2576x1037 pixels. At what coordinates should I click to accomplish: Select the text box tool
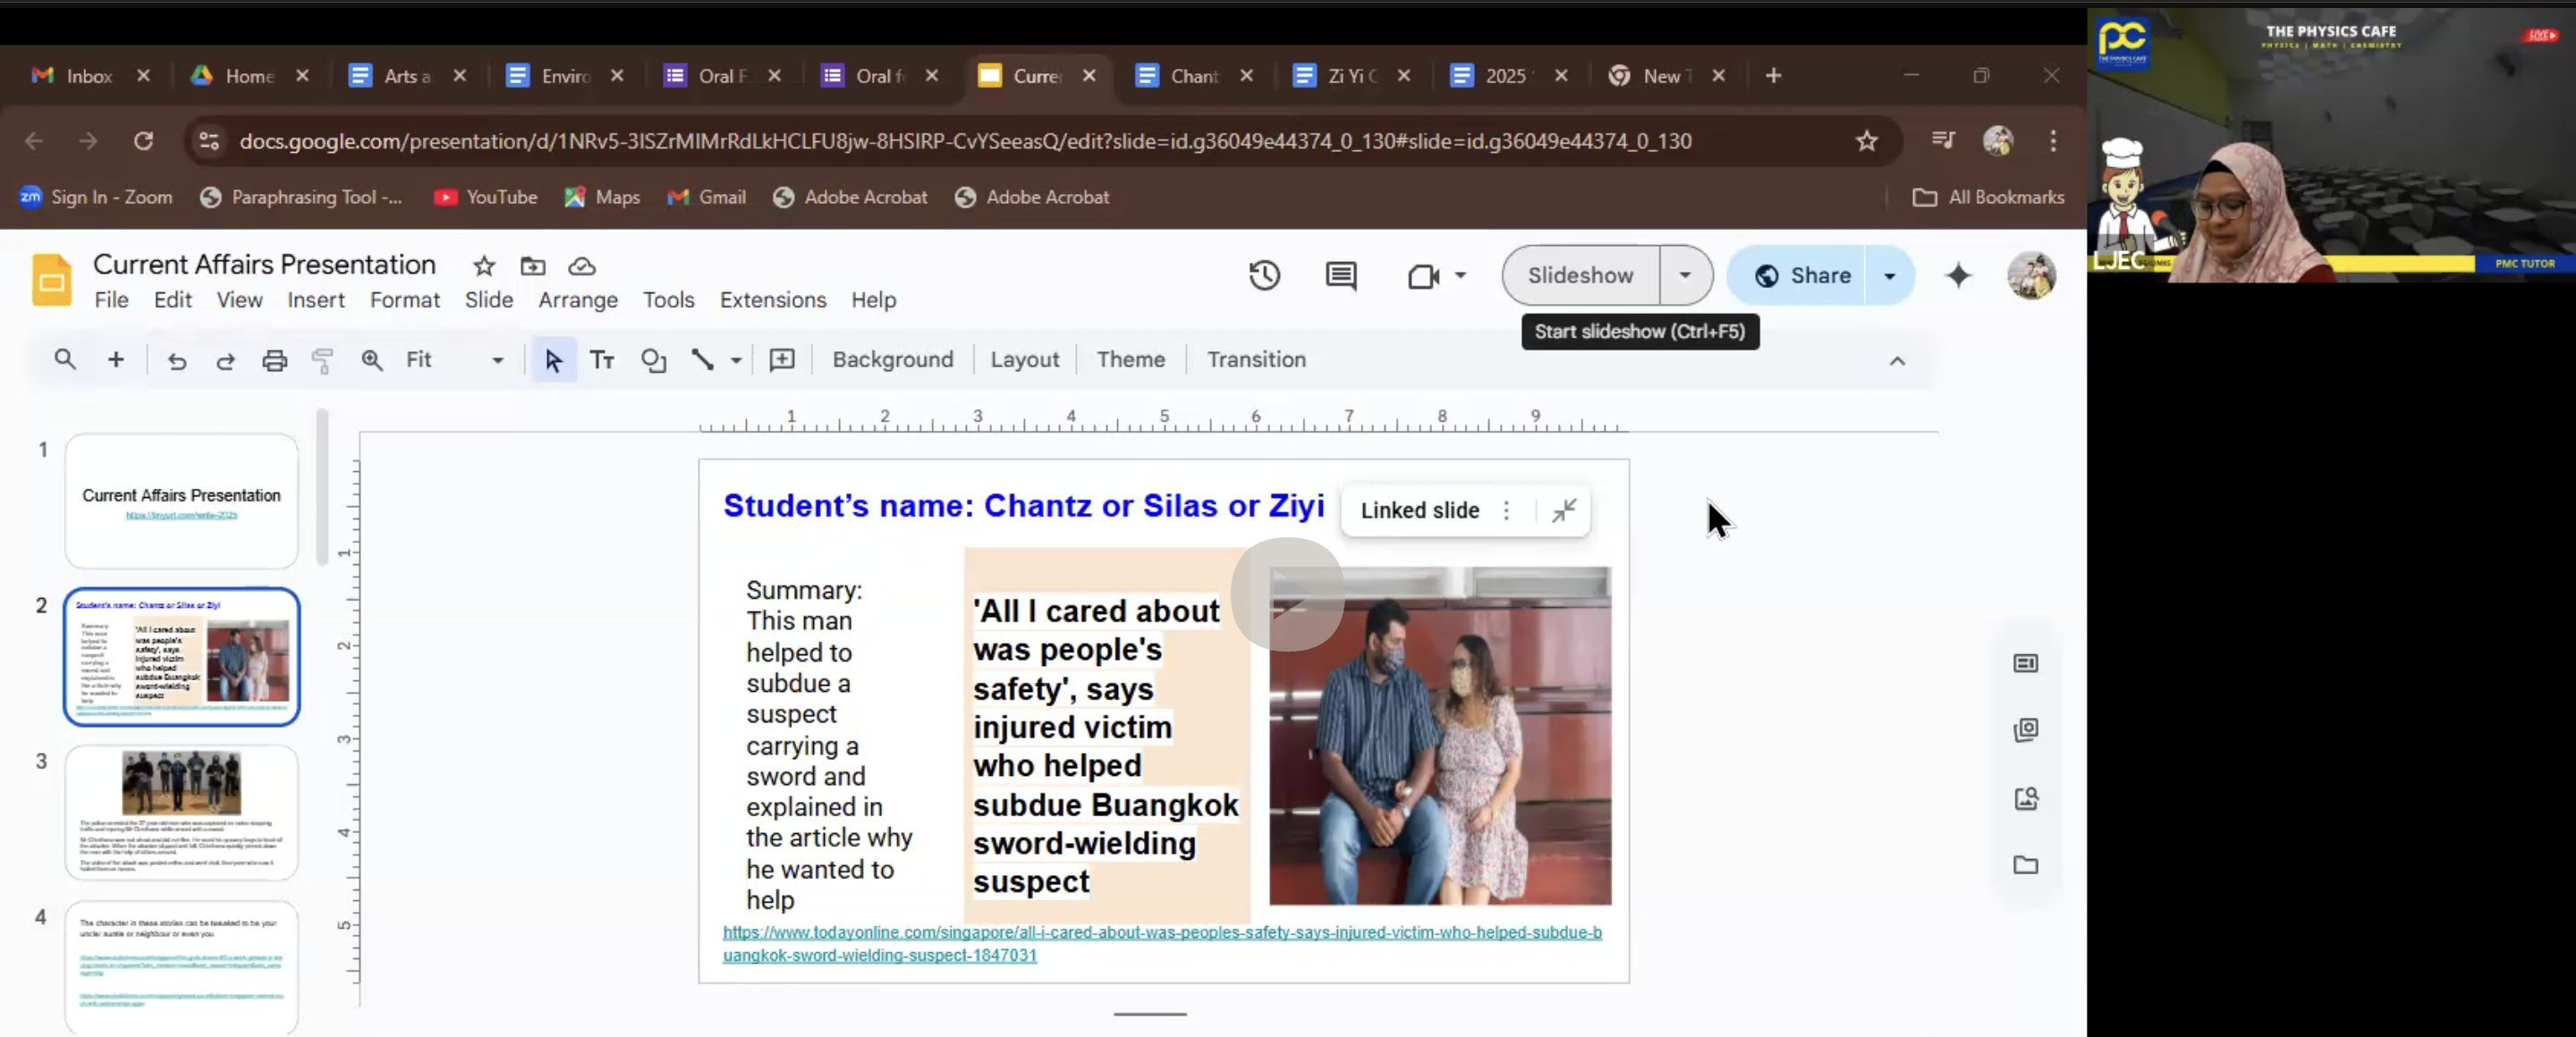click(x=602, y=359)
